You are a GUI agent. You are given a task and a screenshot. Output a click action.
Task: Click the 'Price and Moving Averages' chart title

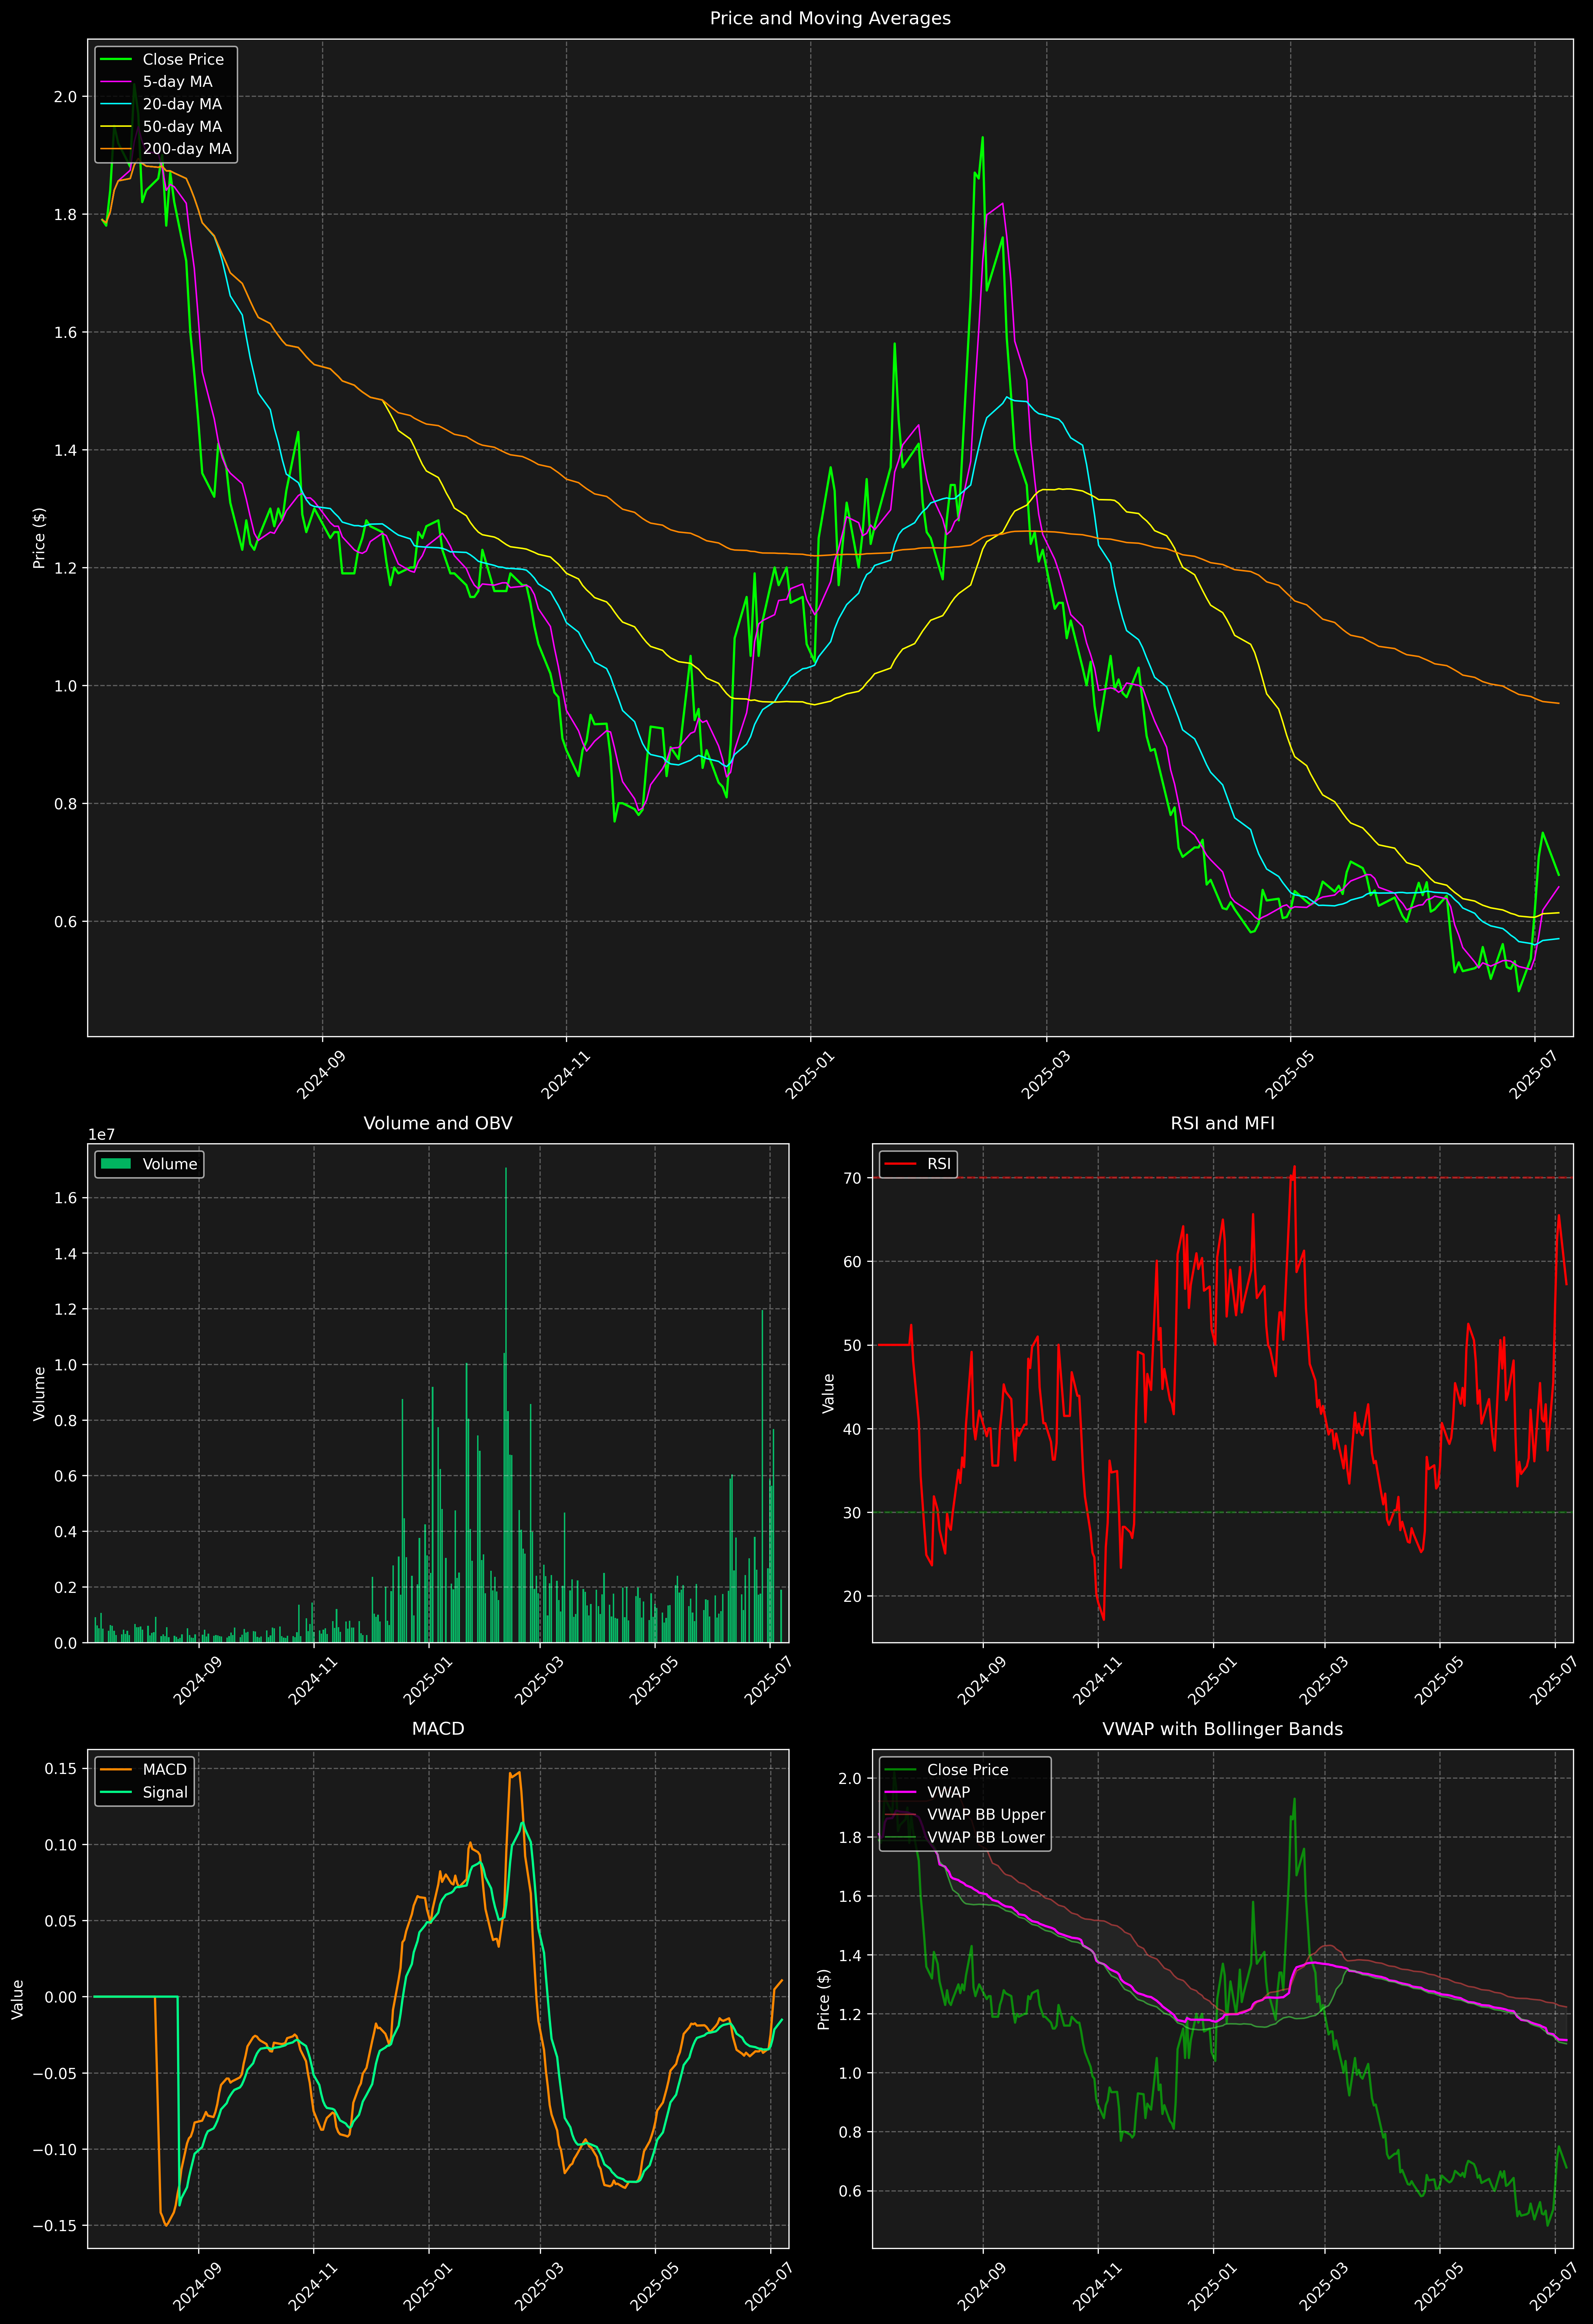[x=830, y=18]
